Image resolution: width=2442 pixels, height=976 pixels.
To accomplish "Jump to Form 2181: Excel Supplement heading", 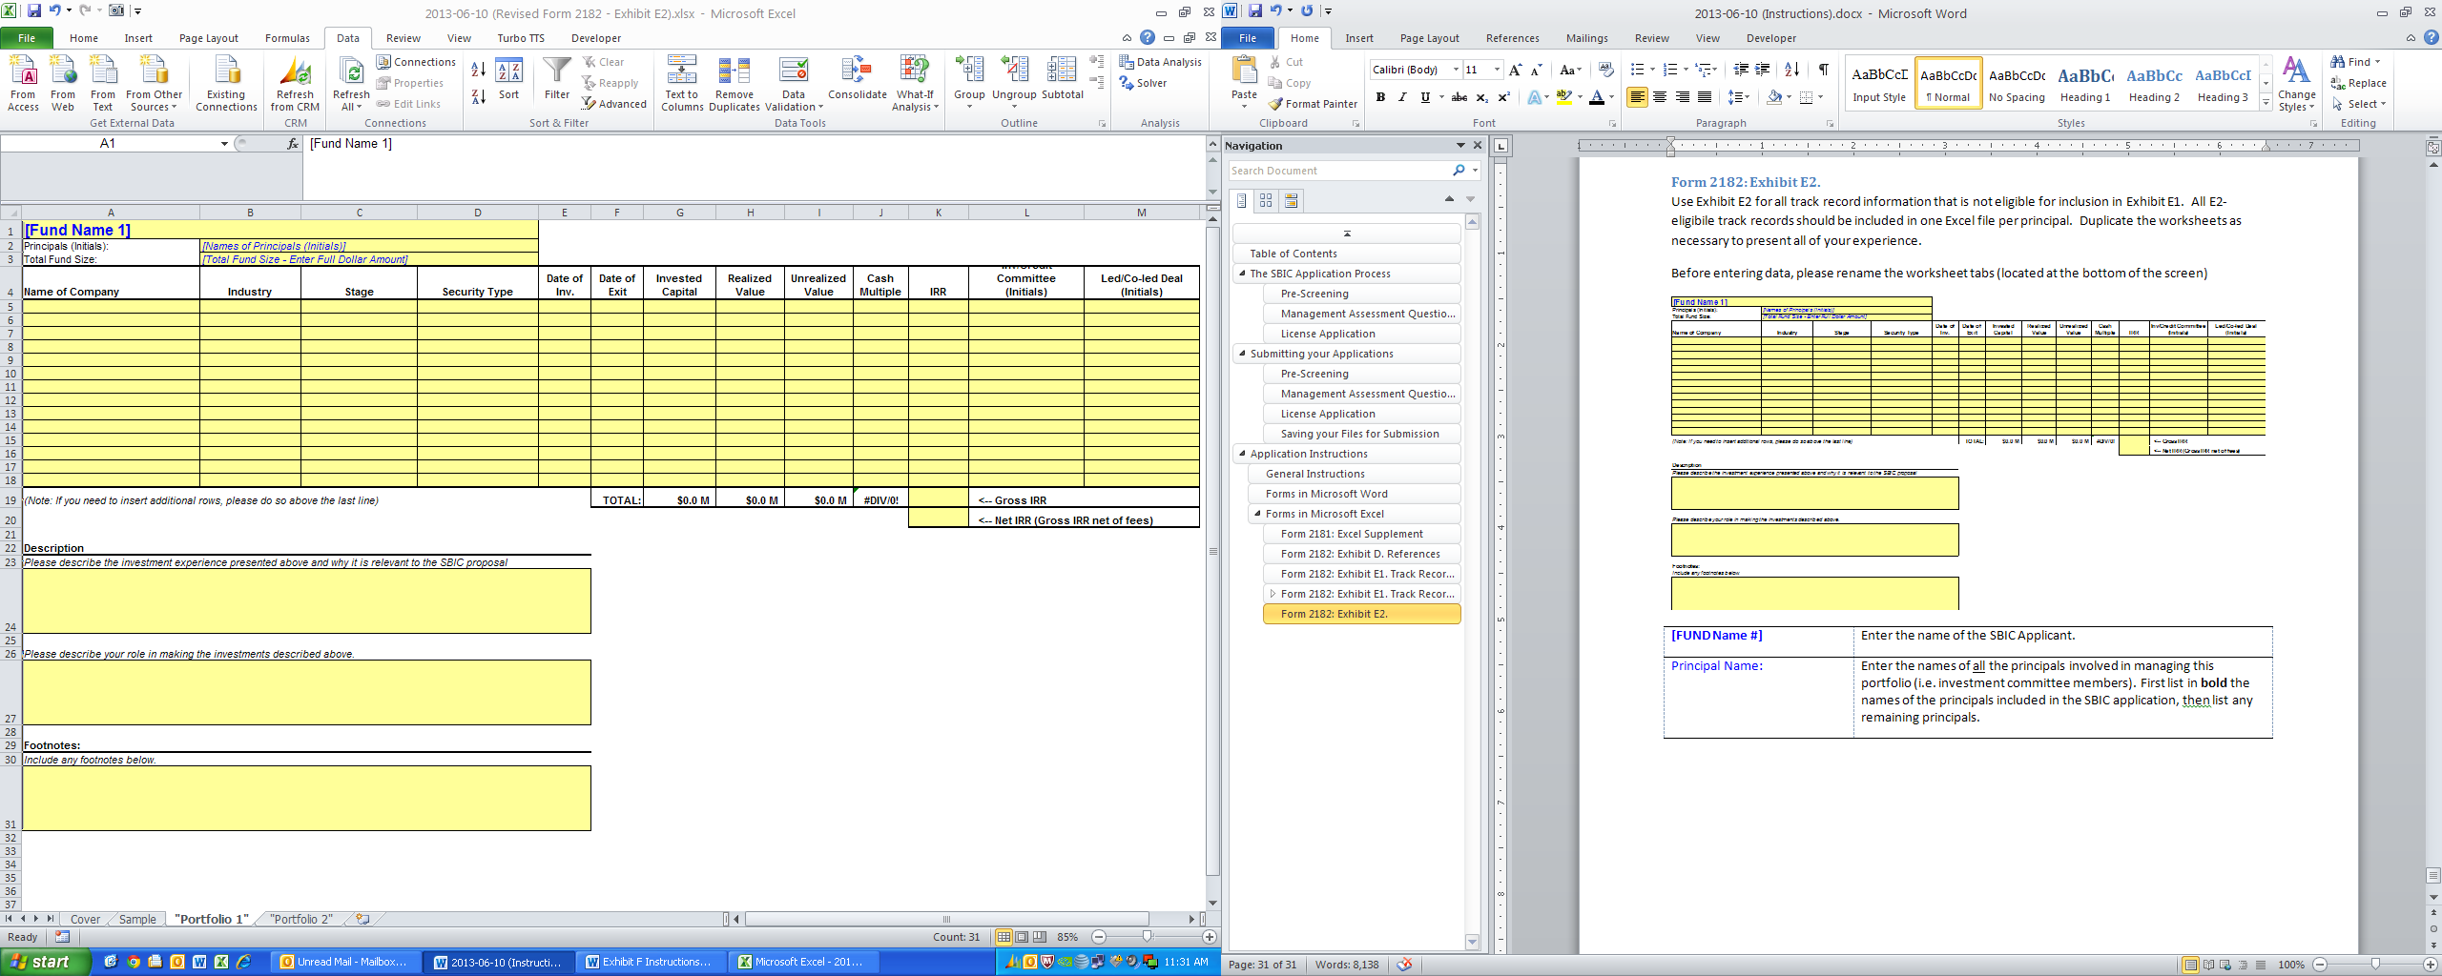I will click(1351, 534).
